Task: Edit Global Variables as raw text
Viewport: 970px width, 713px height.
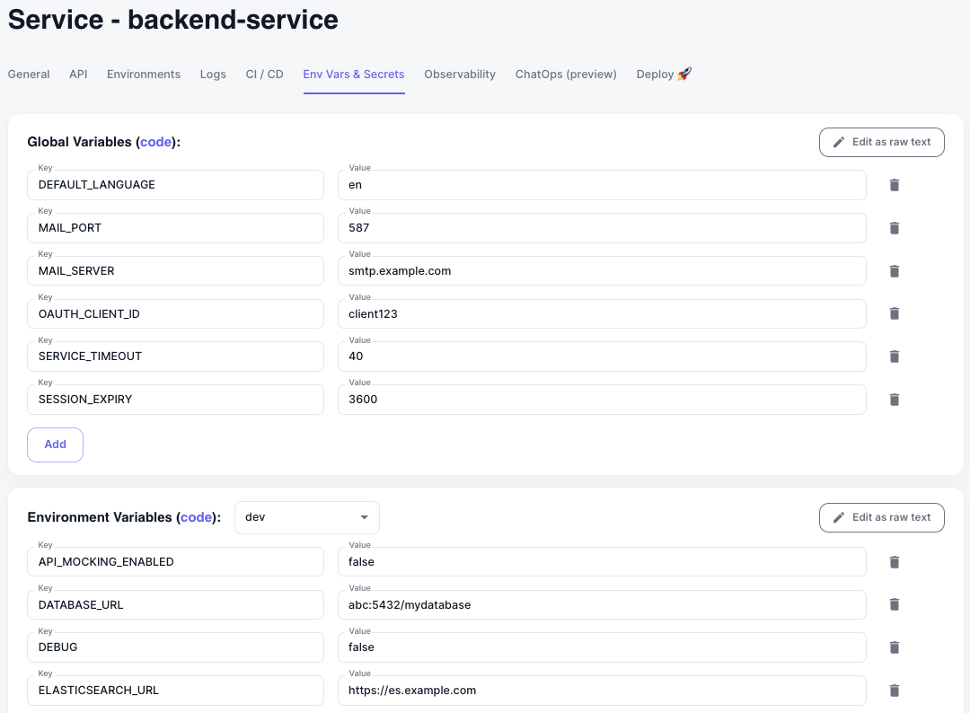Action: click(x=881, y=142)
